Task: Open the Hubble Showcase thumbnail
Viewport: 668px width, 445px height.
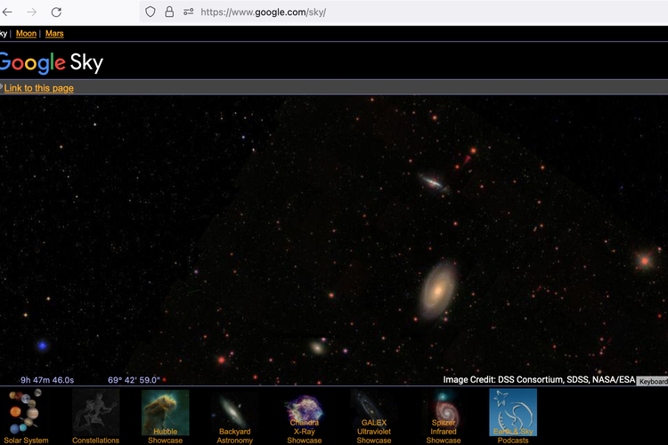Action: (165, 412)
